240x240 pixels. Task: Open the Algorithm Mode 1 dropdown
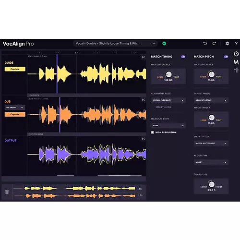pyautogui.click(x=211, y=162)
